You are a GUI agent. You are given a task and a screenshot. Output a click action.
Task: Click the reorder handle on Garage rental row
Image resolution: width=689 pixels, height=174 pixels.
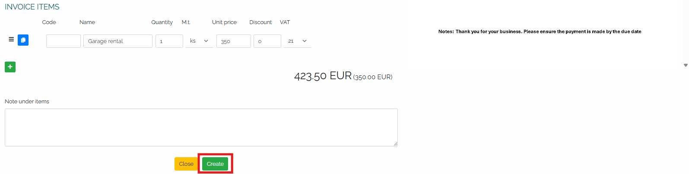(11, 40)
